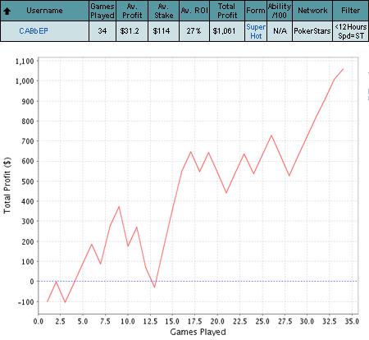Viewport: 369px width, 340px height.
Task: Select the PokerStars network cell
Action: 312,31
